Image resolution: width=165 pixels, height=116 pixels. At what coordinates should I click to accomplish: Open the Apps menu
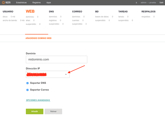tap(49, 2)
